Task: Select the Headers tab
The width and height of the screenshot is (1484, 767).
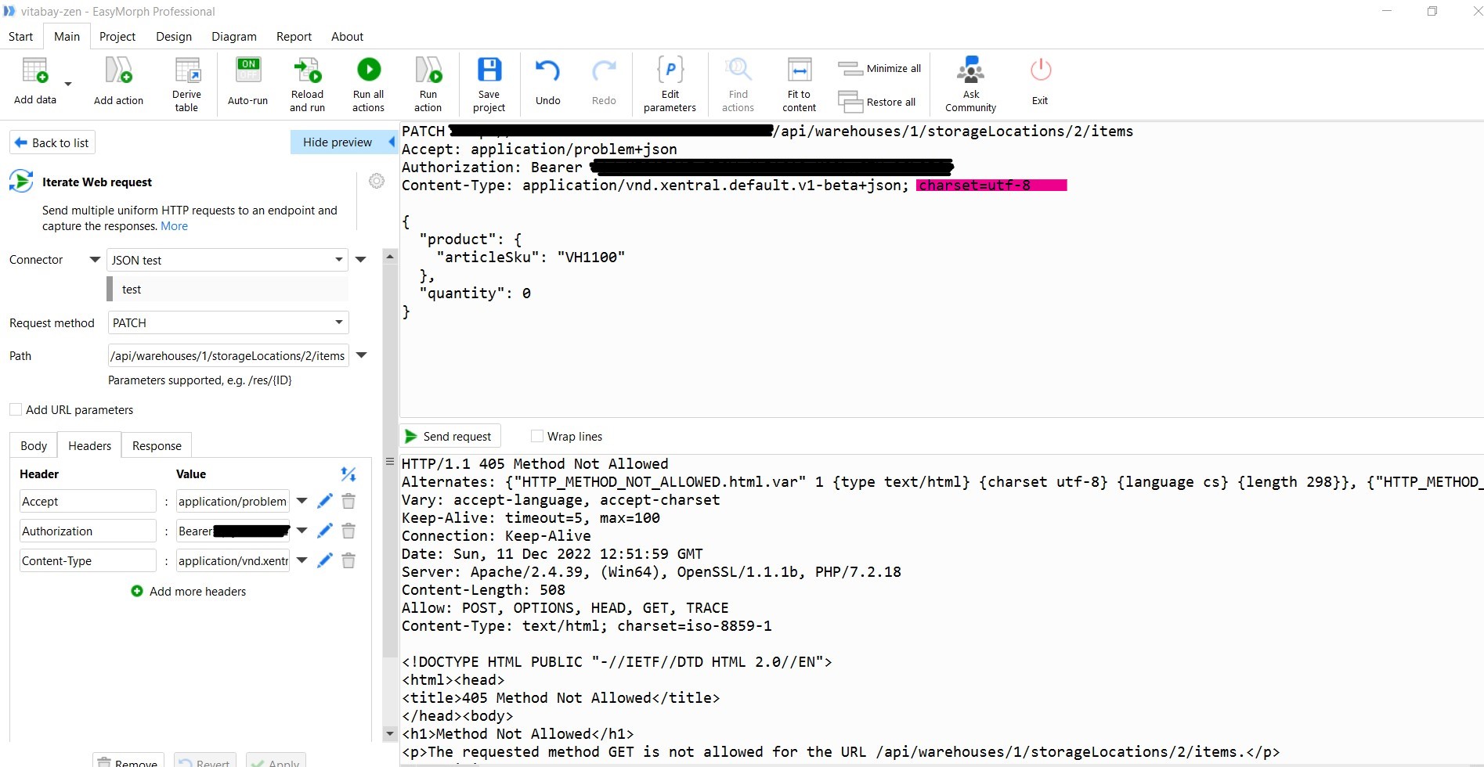Action: pyautogui.click(x=90, y=445)
